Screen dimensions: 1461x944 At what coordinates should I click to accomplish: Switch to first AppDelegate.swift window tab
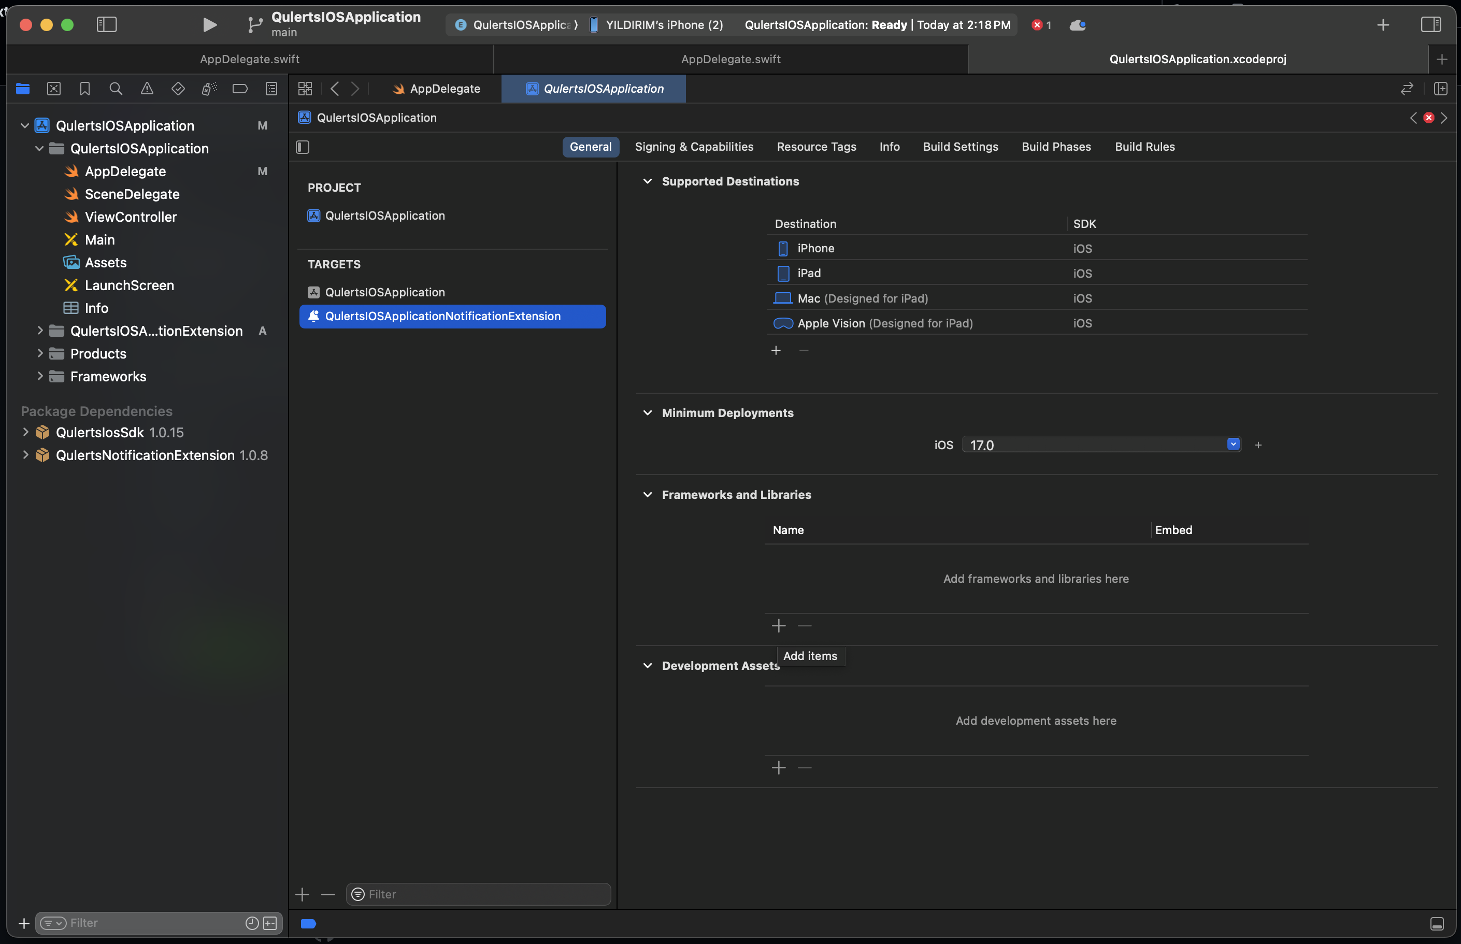click(x=249, y=60)
